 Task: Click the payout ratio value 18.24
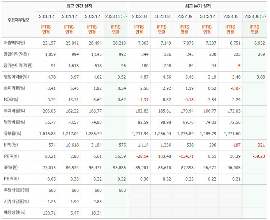[97, 213]
